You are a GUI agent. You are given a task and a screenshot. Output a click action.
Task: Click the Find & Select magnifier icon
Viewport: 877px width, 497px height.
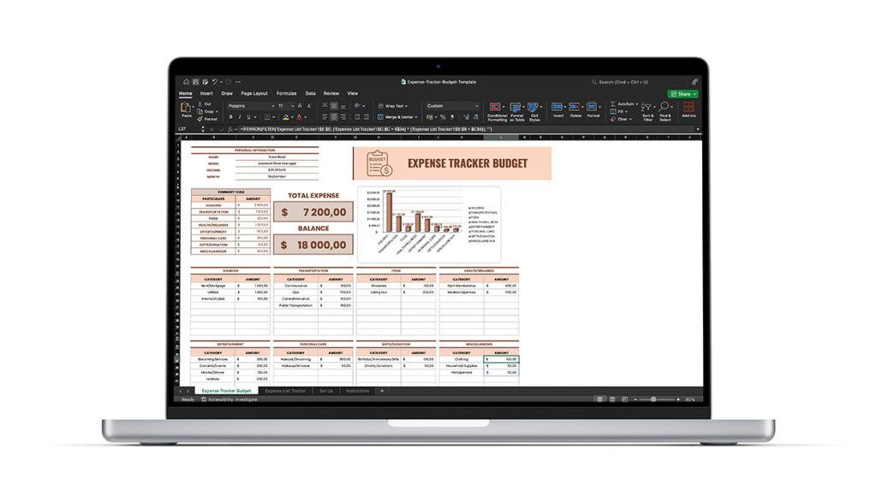665,109
